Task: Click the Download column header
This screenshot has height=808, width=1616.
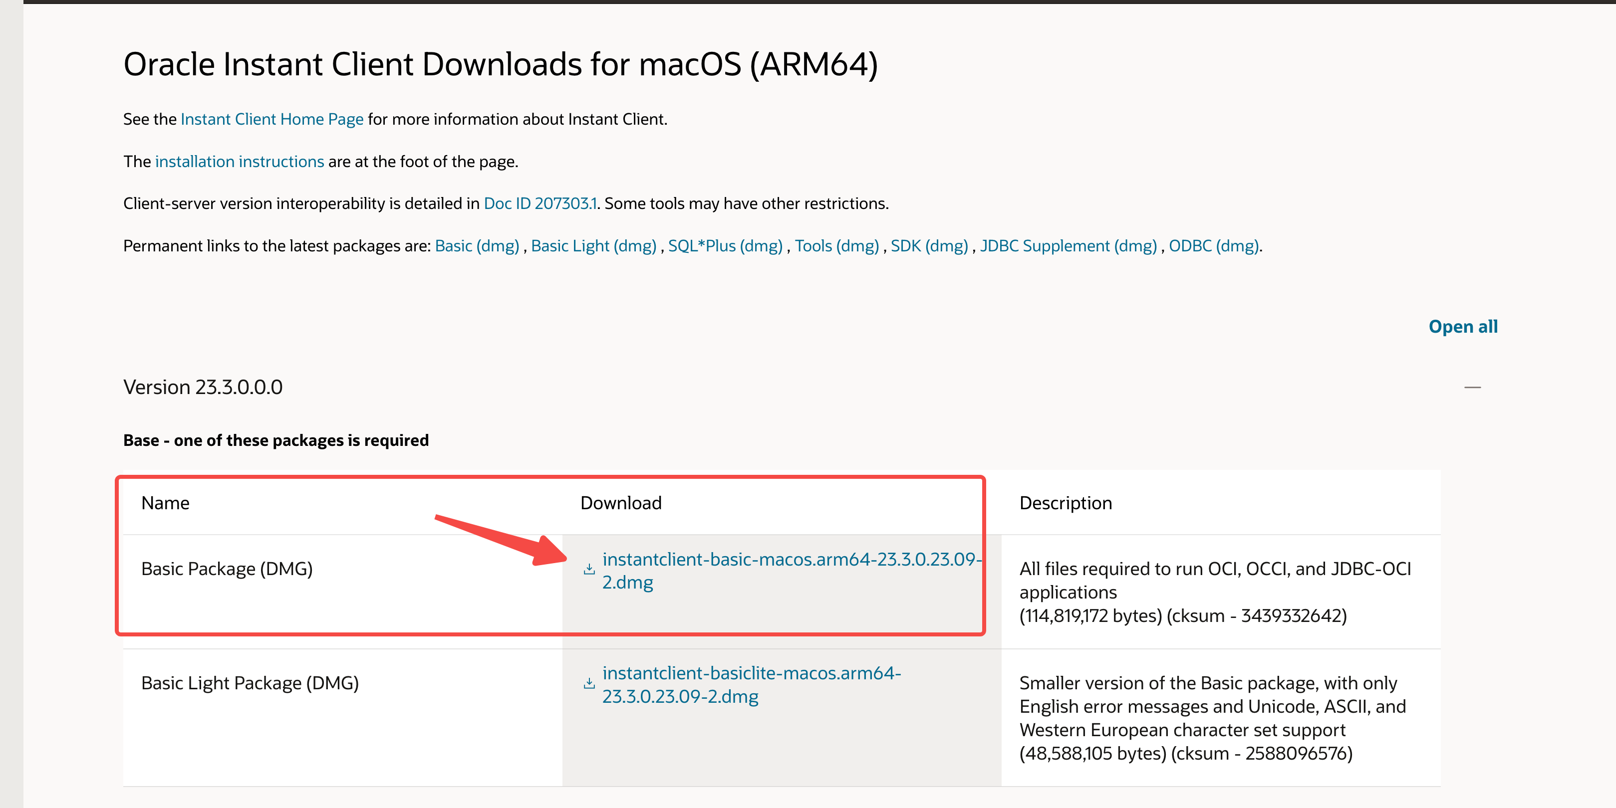Action: (x=620, y=503)
